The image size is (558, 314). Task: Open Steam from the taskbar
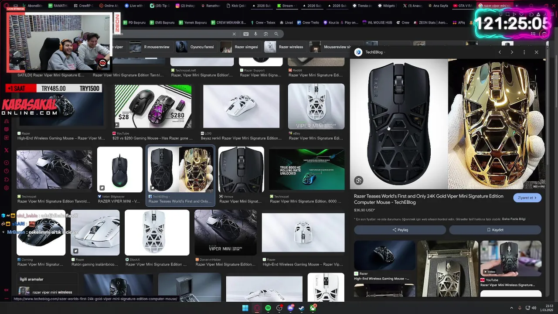click(x=302, y=308)
